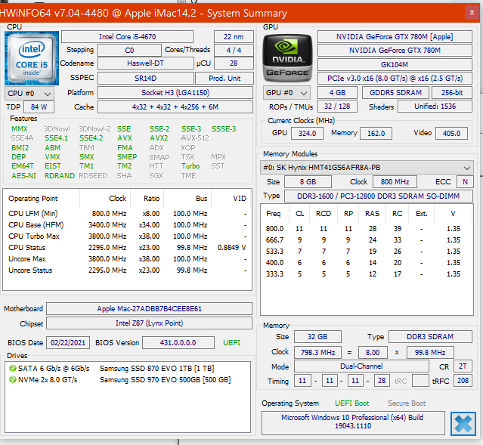Click the GPU memory clock 162.0 value
This screenshot has width=483, height=445.
click(x=376, y=133)
